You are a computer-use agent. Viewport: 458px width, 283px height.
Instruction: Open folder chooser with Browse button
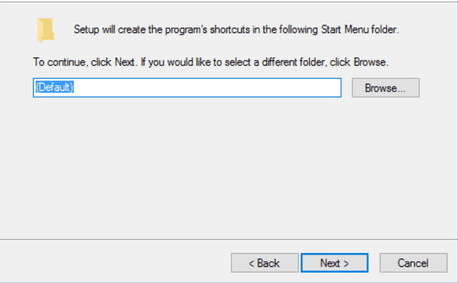(386, 88)
